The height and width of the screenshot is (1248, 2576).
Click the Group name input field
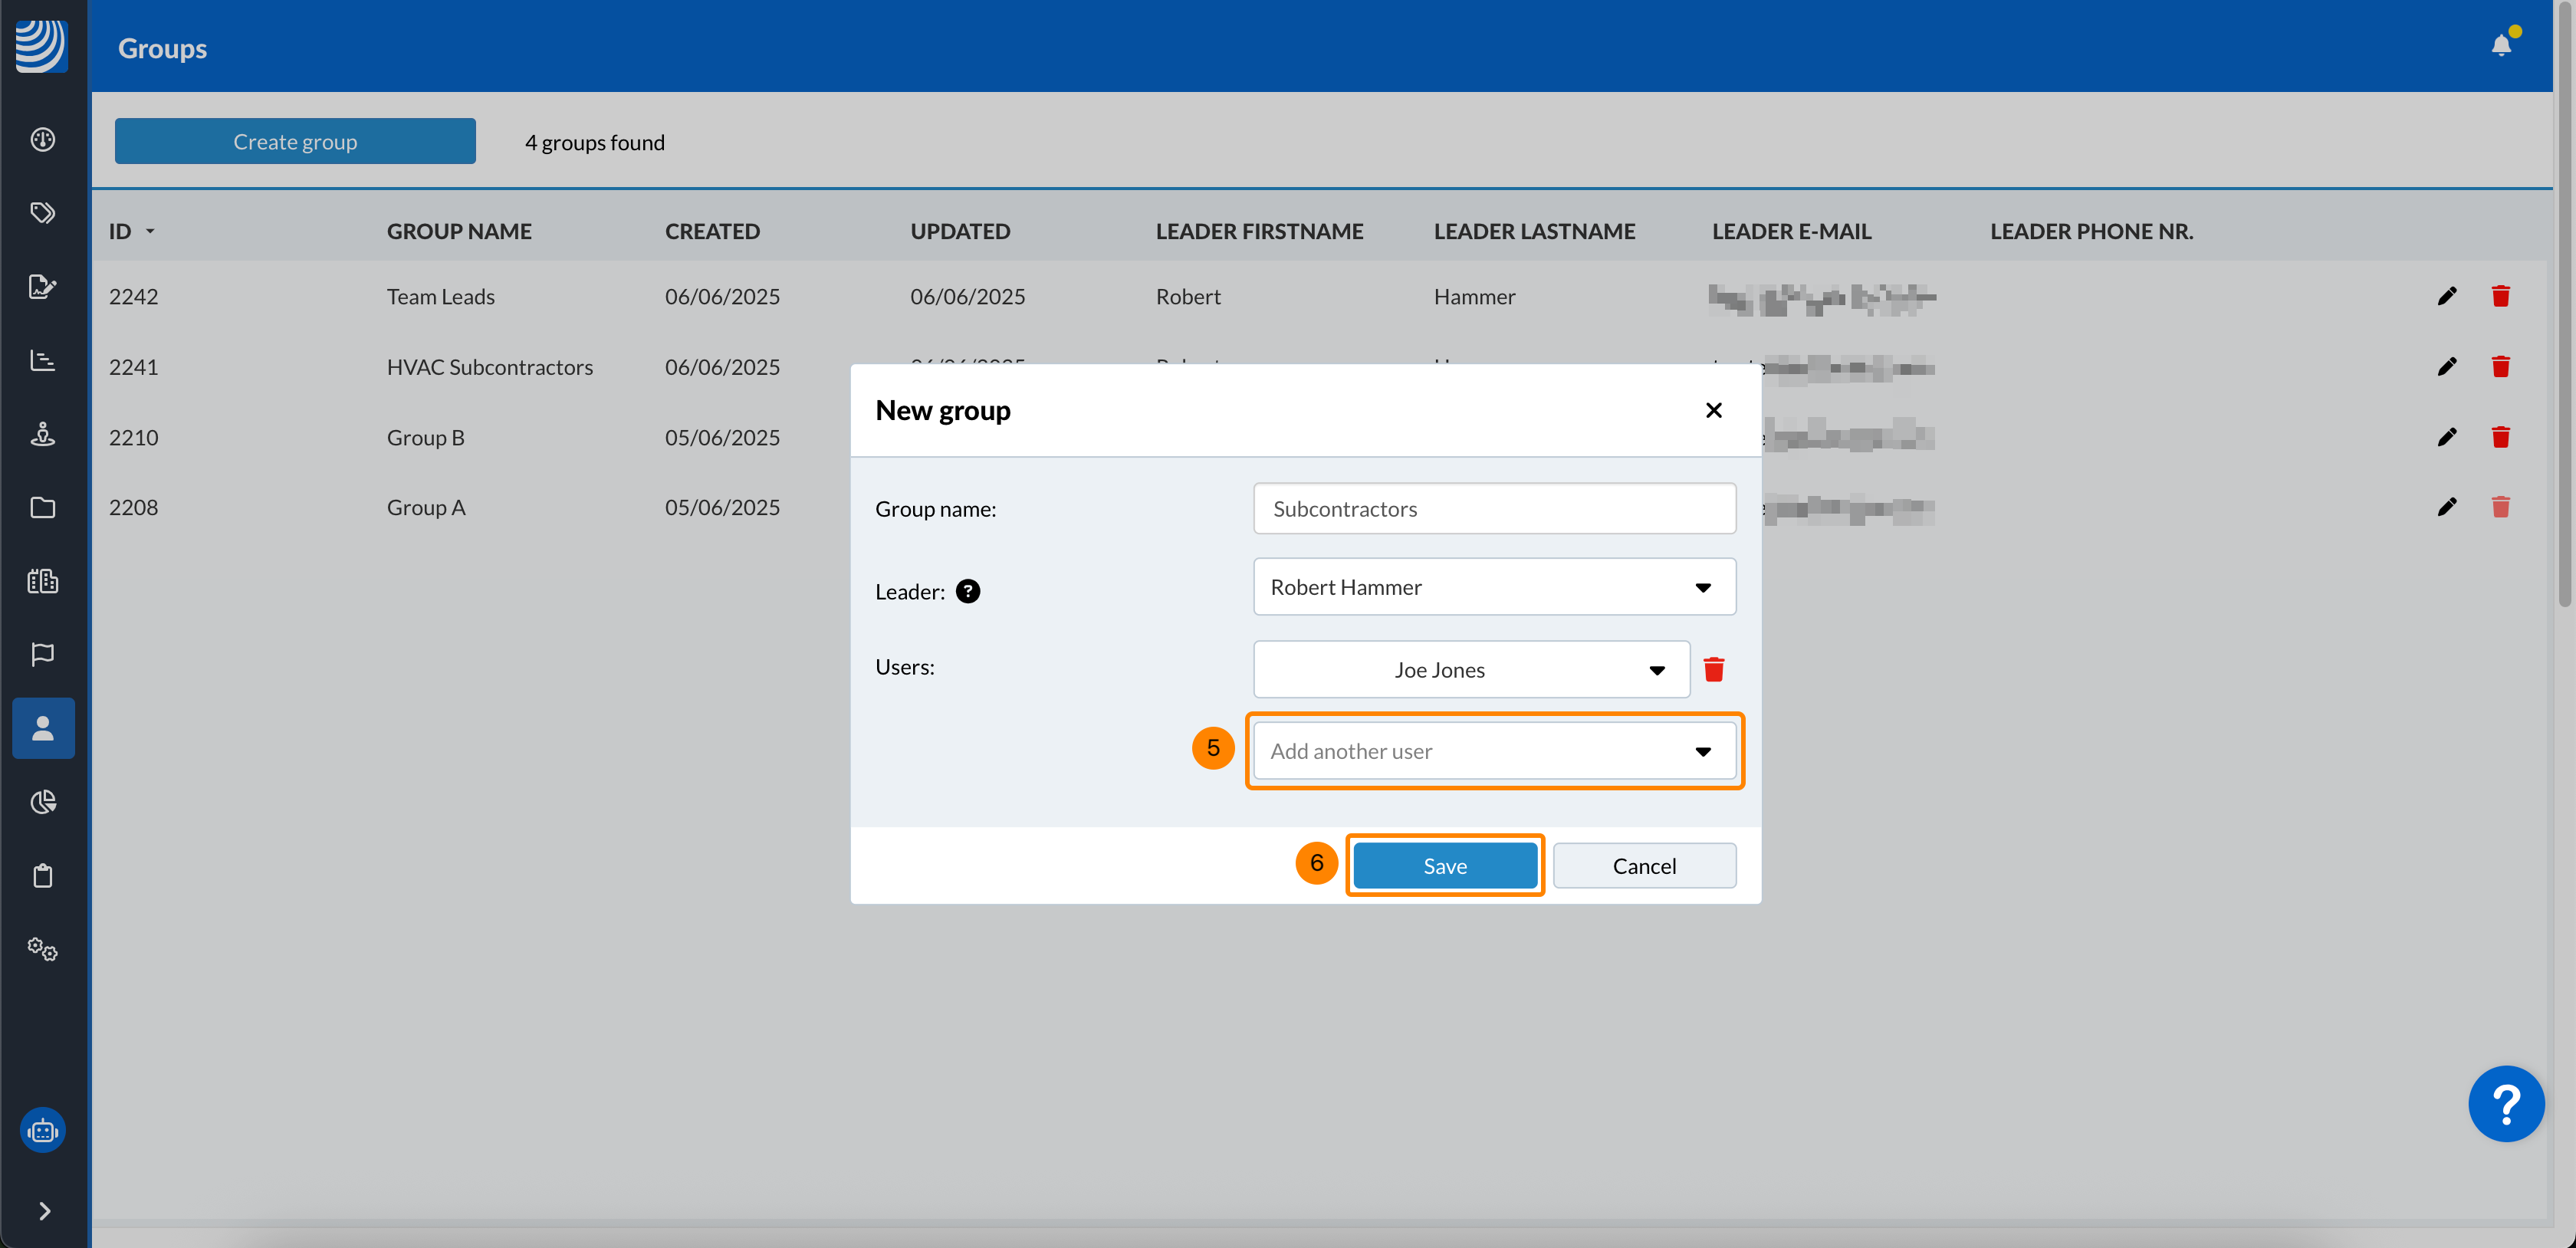[1494, 508]
